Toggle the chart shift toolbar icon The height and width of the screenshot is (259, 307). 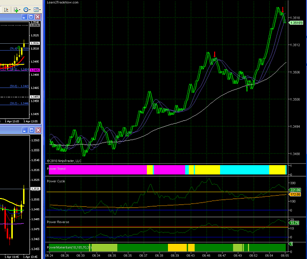[6, 10]
